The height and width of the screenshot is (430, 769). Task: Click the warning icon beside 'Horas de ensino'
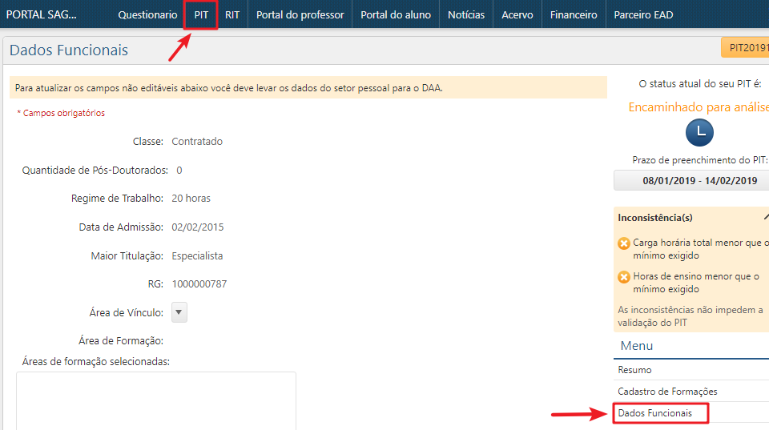[x=624, y=277]
